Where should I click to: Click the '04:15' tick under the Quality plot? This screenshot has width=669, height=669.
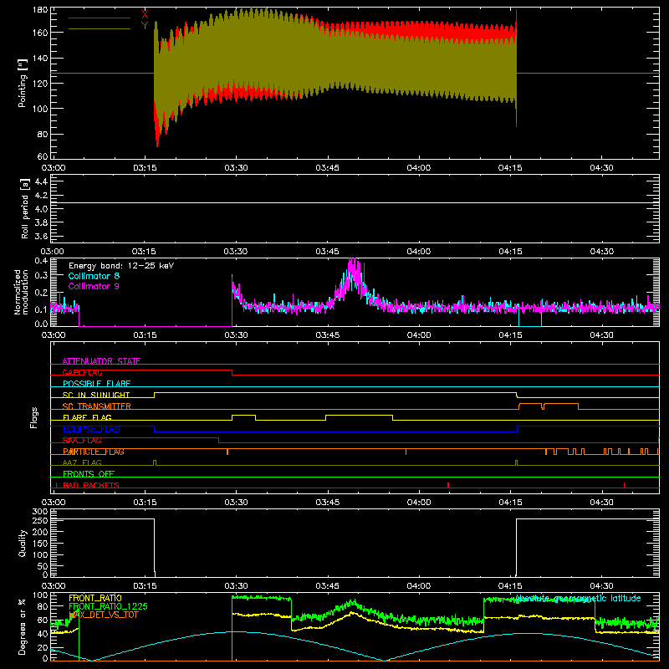tap(510, 586)
